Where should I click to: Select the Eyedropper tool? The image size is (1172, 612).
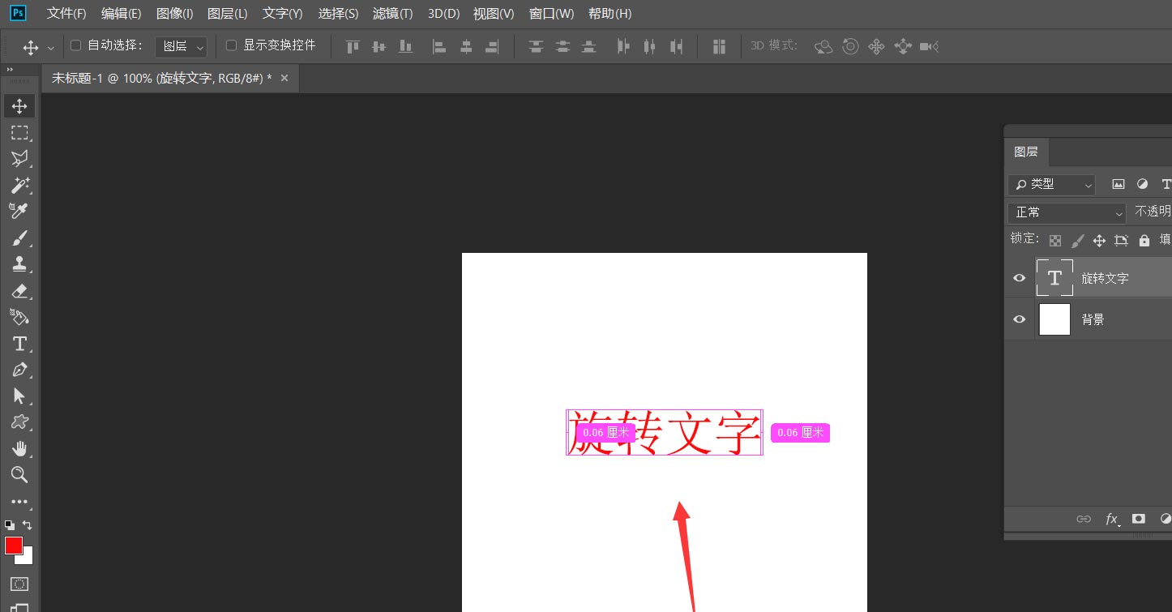coord(19,212)
